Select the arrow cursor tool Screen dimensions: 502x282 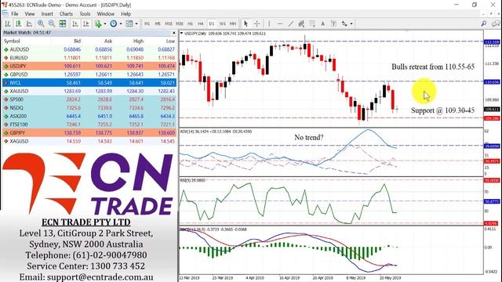246,23
